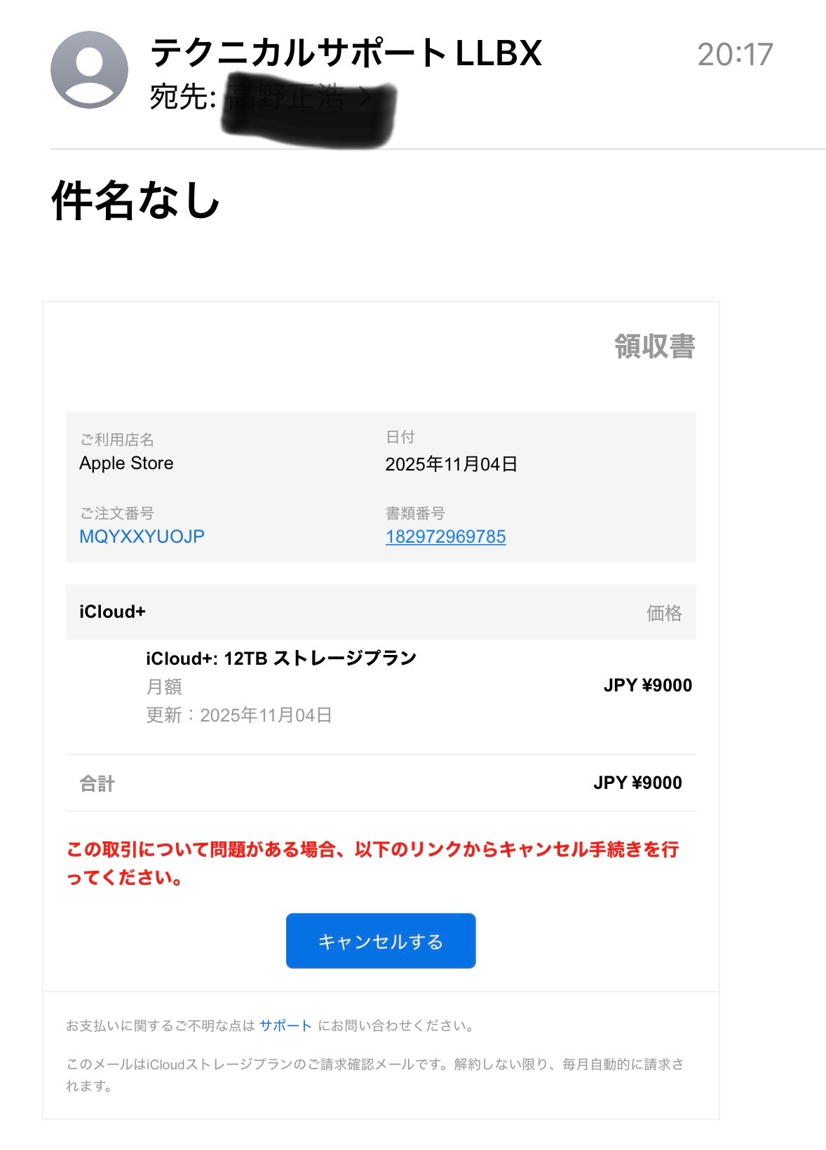The width and height of the screenshot is (826, 1150).
Task: Select the total amount JPY ¥9000
Action: 637,783
